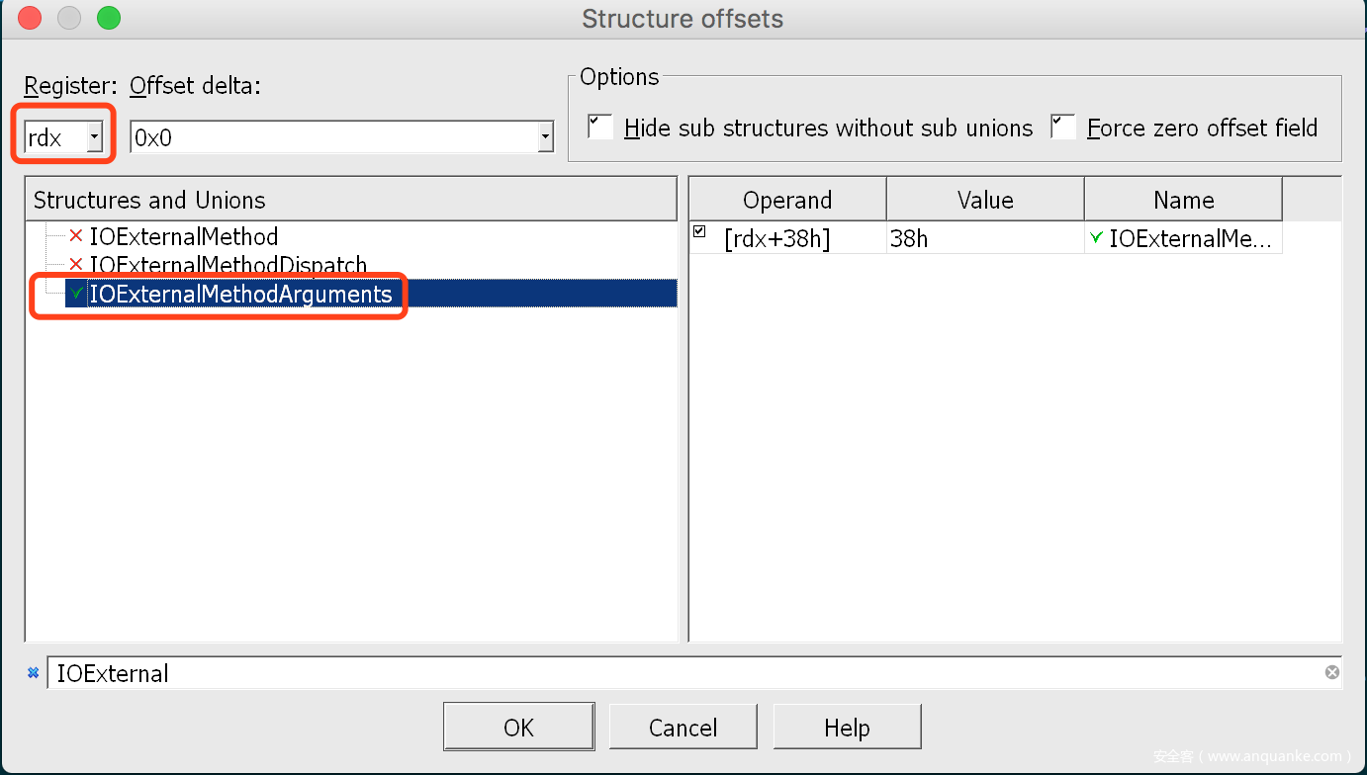Select IOExternalMethodDispatch in structures tree
Viewport: 1367px width, 775px height.
[228, 265]
